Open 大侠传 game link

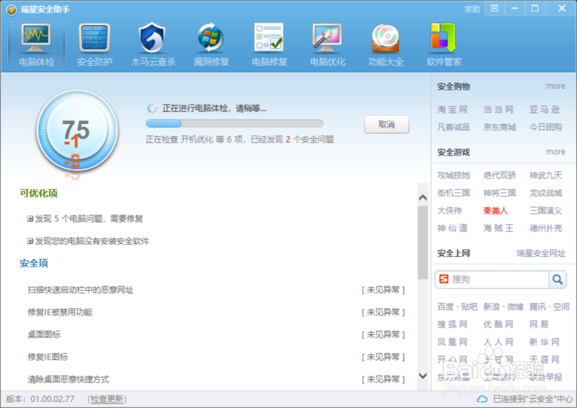449,211
